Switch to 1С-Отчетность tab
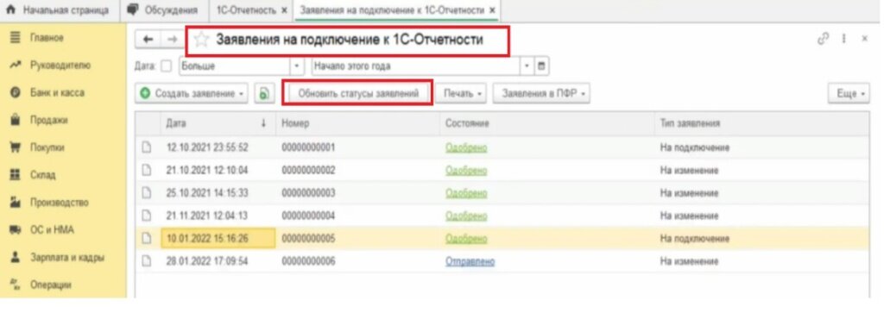This screenshot has height=313, width=884. click(x=246, y=10)
